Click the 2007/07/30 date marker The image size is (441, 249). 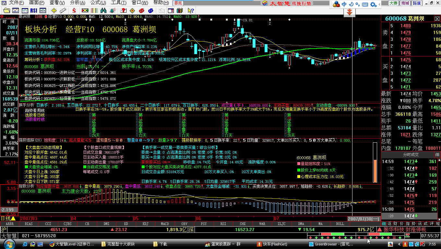coord(364,219)
